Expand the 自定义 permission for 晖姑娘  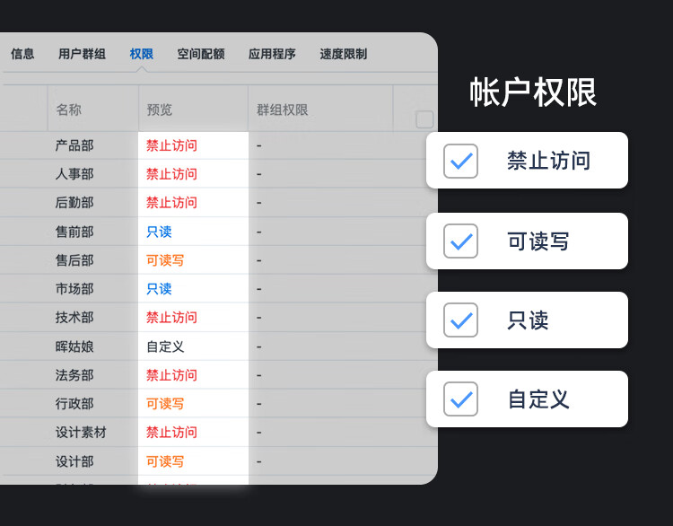[165, 346]
